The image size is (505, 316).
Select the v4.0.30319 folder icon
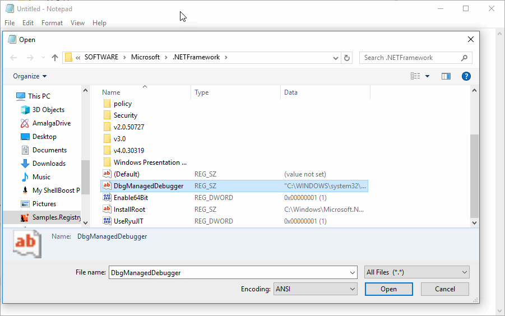click(107, 151)
